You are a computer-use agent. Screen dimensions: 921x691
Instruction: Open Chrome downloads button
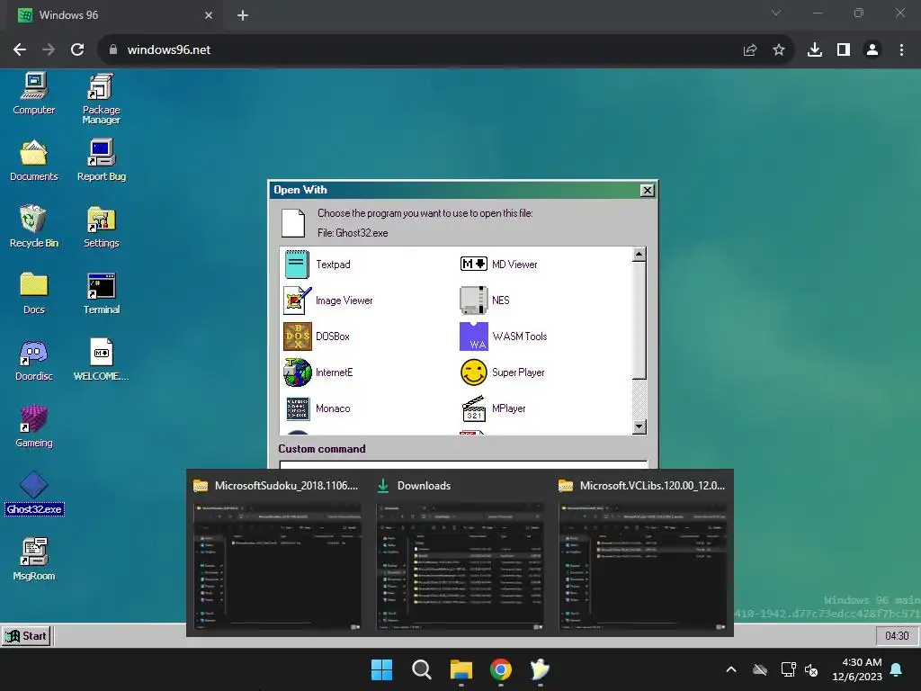coord(815,50)
